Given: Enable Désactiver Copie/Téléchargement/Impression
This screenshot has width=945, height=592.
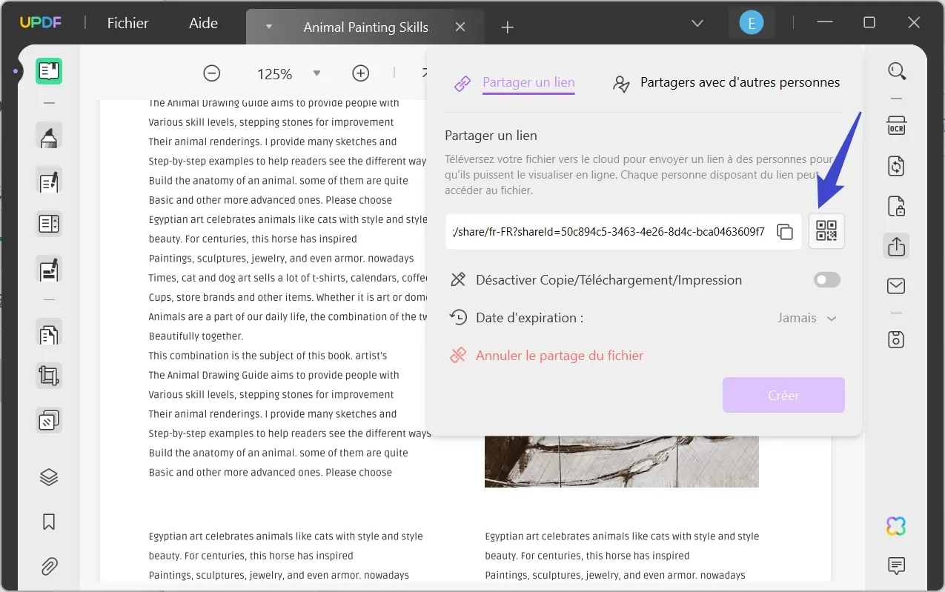Looking at the screenshot, I should click(x=826, y=279).
